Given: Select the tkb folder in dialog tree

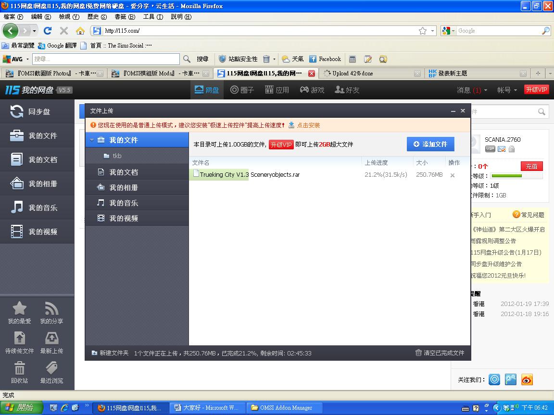Looking at the screenshot, I should tap(137, 156).
